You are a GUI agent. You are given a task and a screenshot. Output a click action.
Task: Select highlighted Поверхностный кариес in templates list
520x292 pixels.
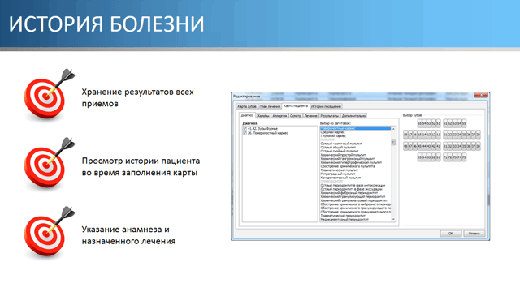[356, 128]
